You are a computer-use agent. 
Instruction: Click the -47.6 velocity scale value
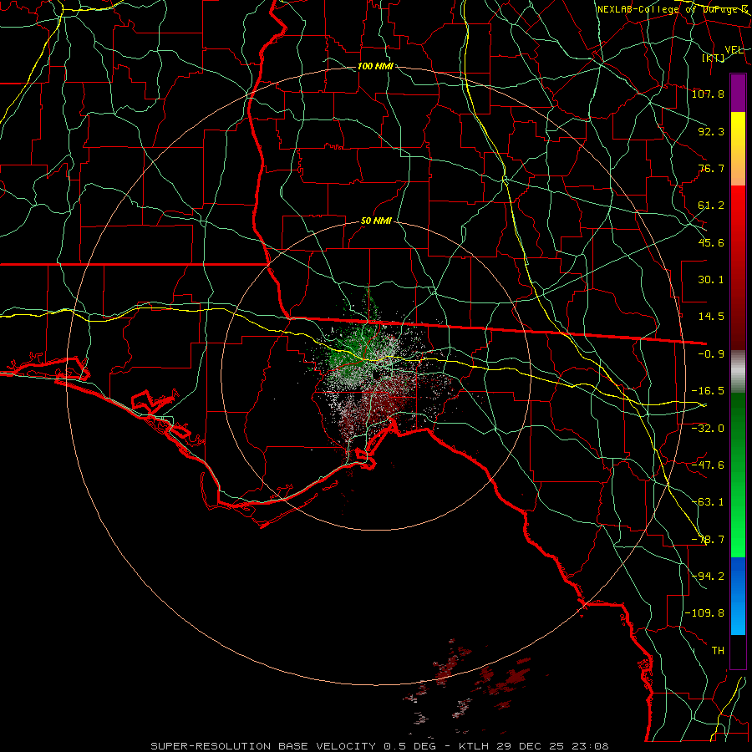(x=708, y=465)
